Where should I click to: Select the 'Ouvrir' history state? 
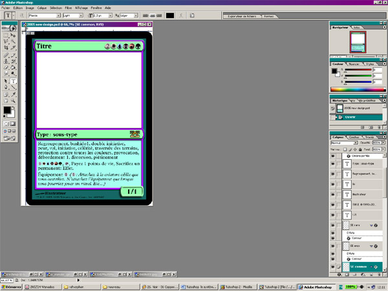click(359, 117)
